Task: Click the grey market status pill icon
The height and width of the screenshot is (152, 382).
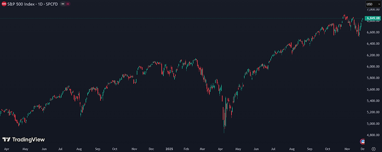Action: (x=63, y=4)
